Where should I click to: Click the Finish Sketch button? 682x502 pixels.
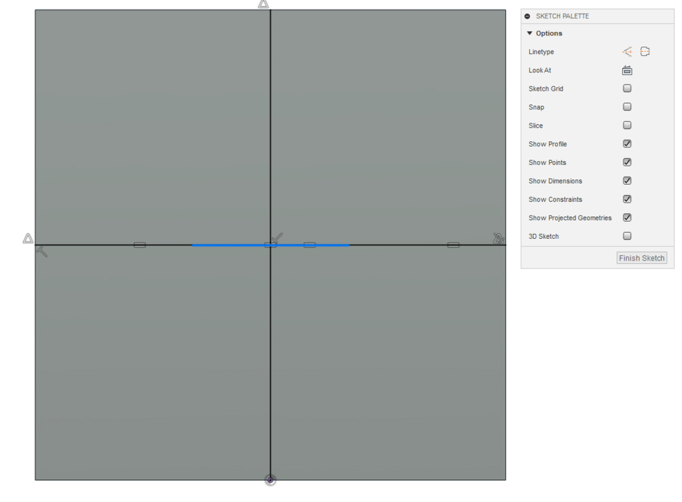pos(642,258)
